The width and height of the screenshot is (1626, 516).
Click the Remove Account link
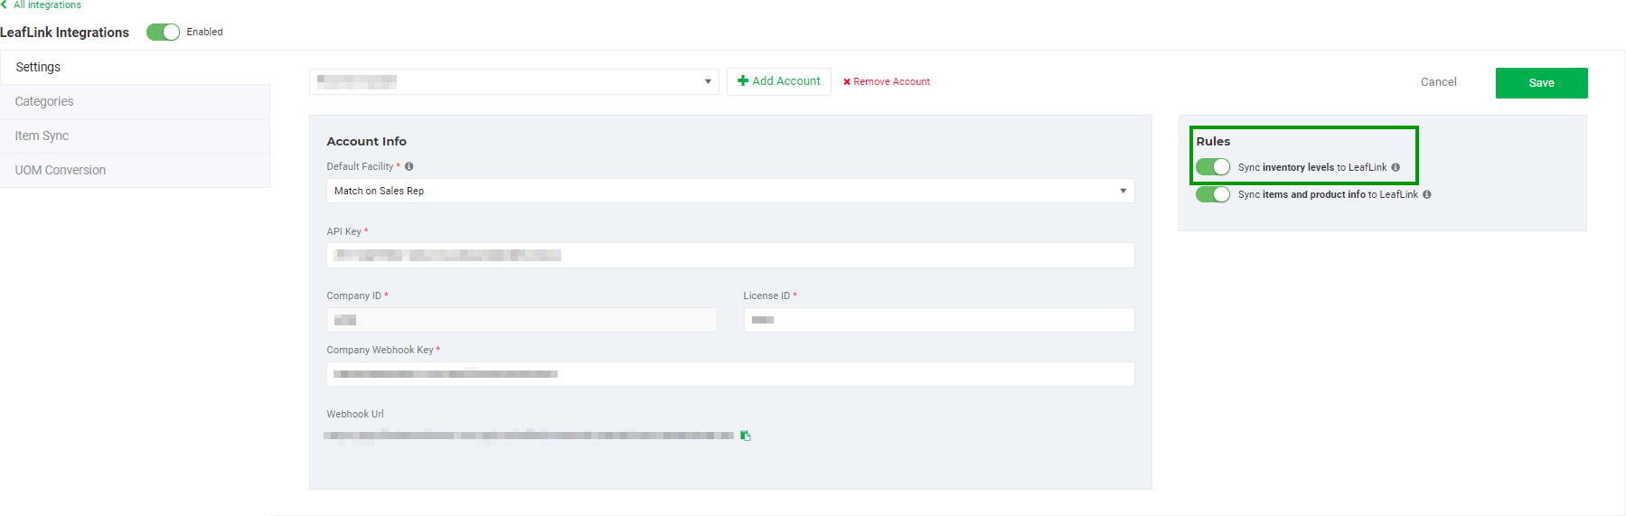click(x=887, y=81)
